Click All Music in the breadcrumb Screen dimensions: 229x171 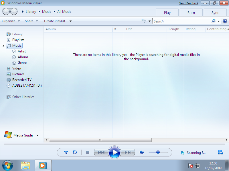point(64,12)
